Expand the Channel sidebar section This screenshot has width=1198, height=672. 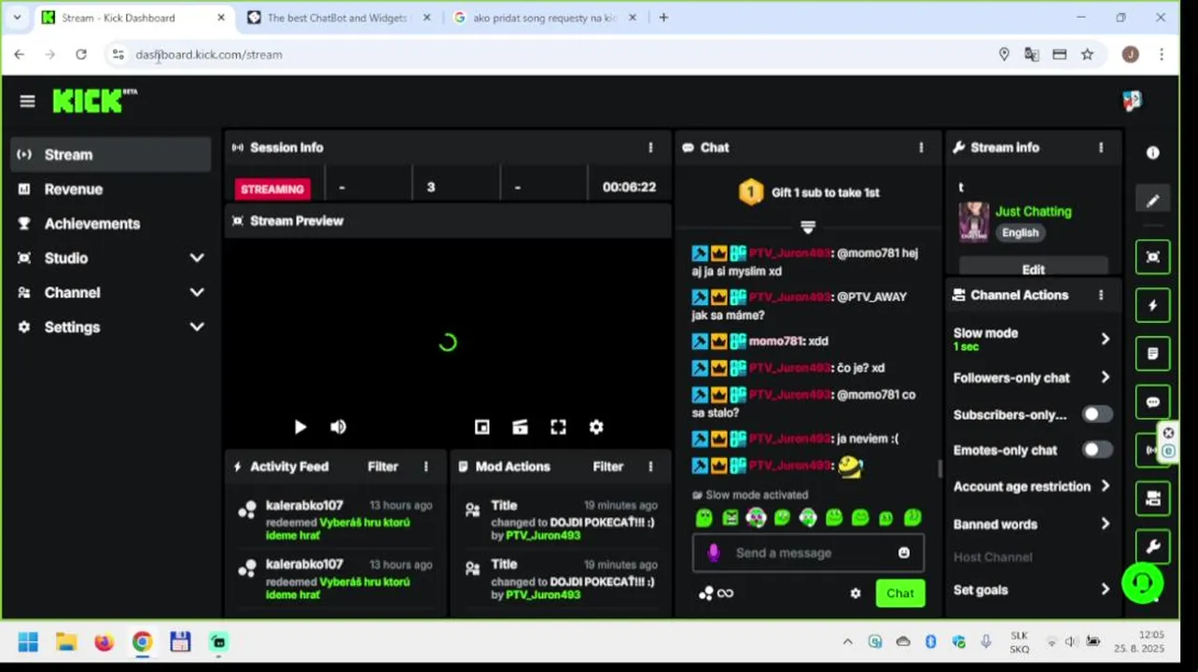click(197, 292)
